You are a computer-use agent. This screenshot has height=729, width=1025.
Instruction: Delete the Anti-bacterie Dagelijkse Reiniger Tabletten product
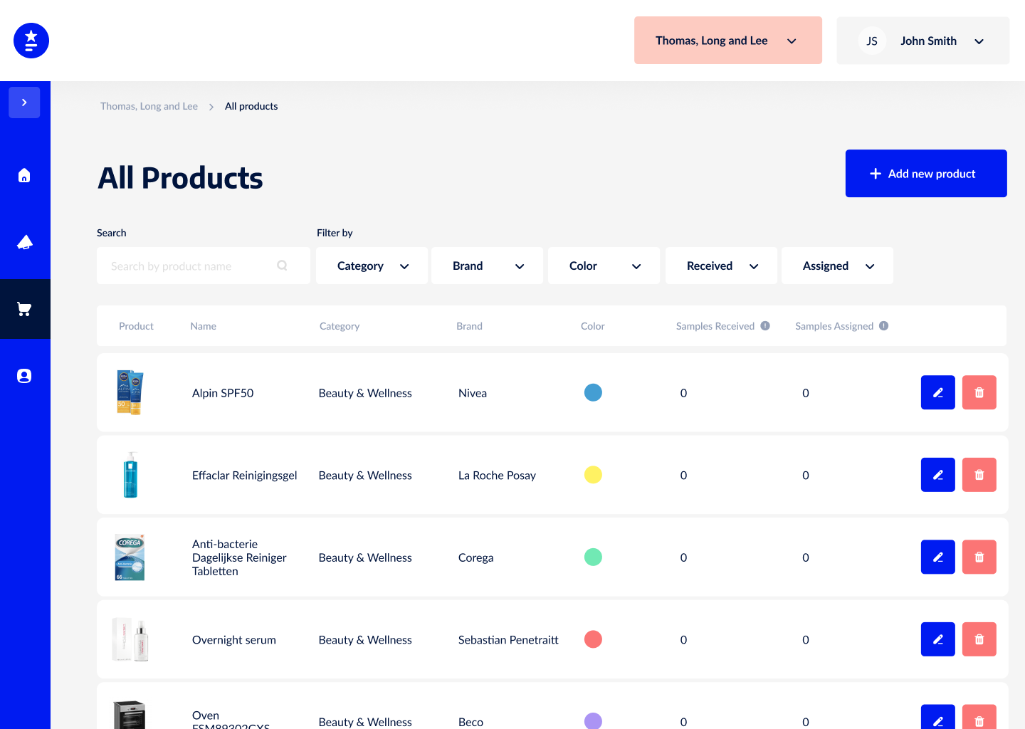(x=979, y=557)
